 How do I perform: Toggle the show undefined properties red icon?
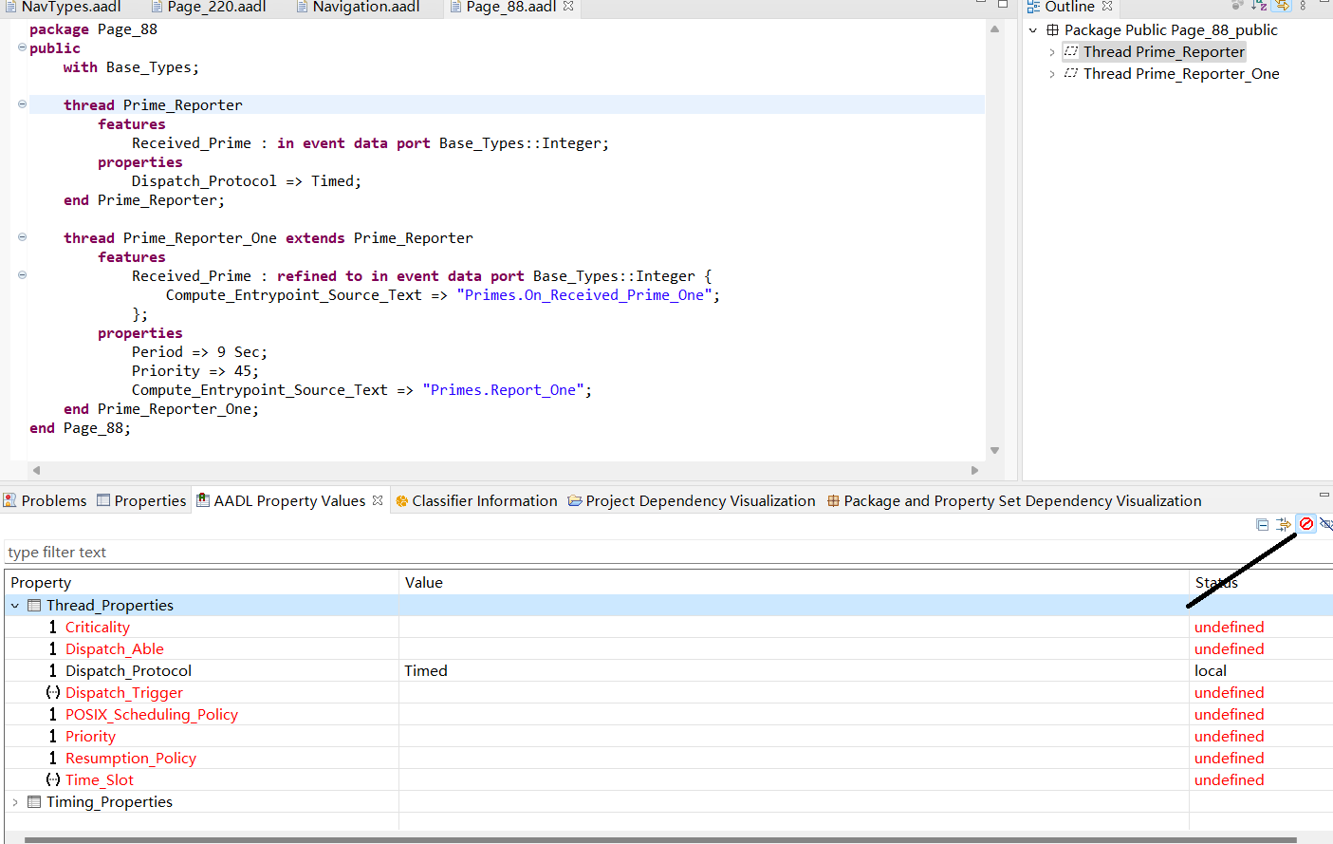coord(1306,524)
